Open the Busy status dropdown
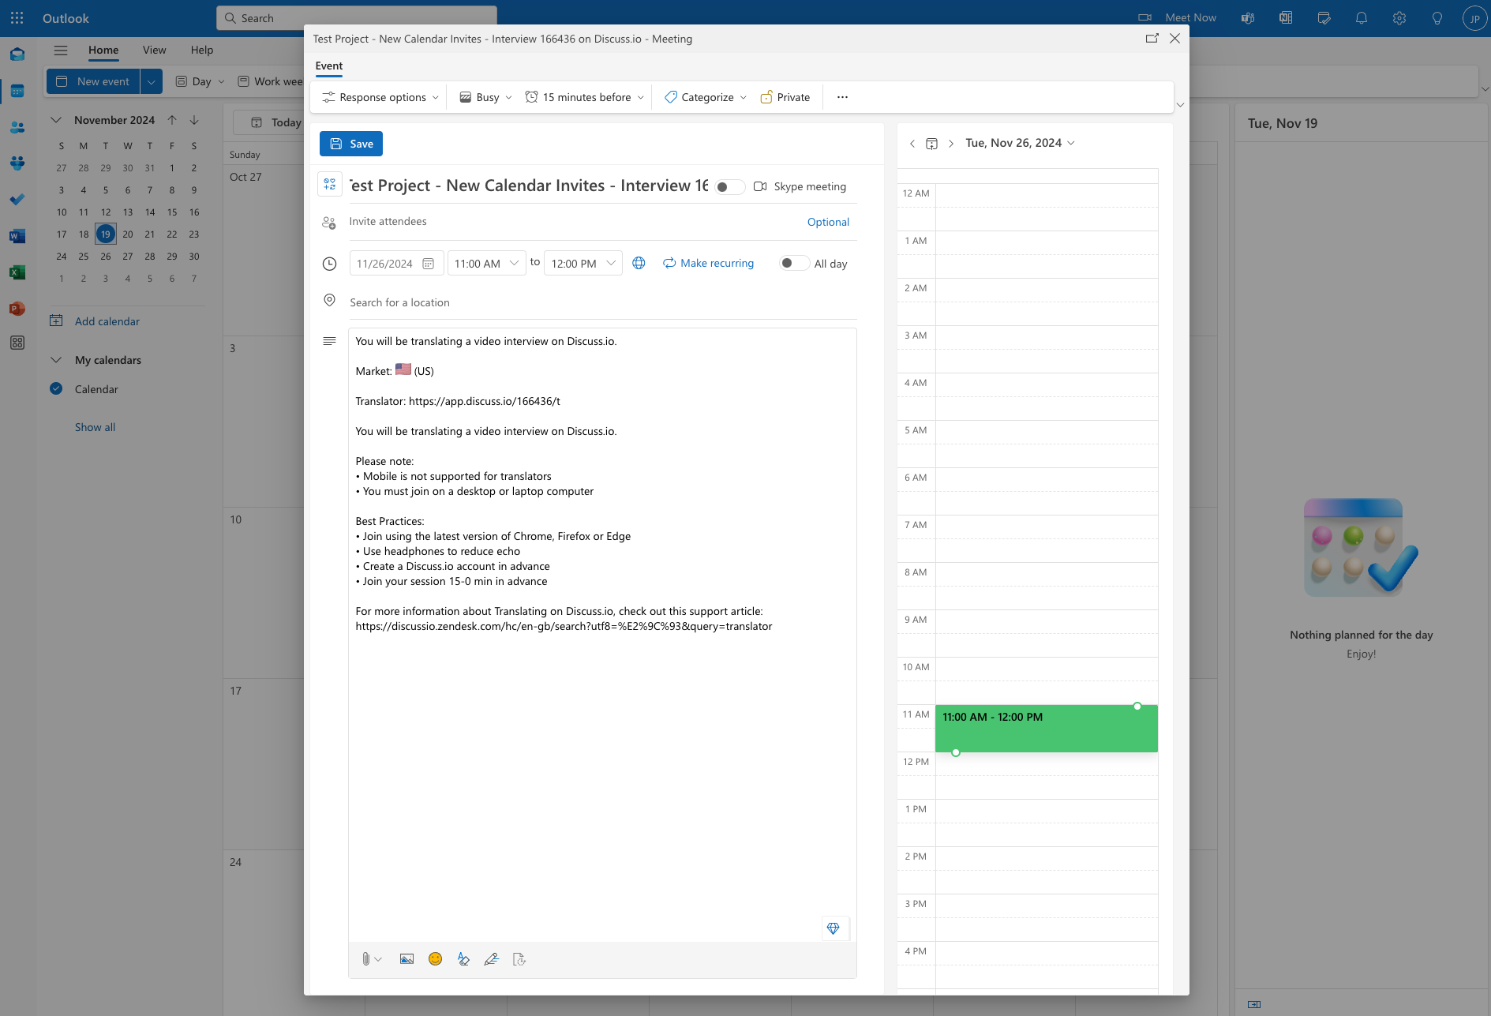This screenshot has height=1016, width=1491. pos(485,97)
